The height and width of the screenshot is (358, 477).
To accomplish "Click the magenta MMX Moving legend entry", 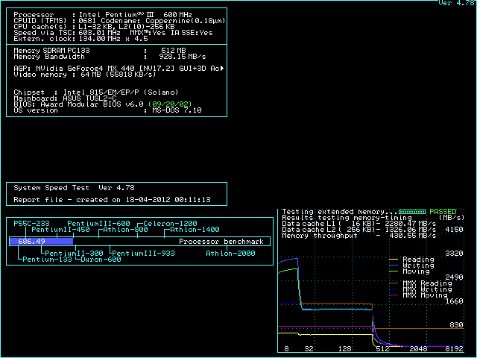I will tap(418, 295).
